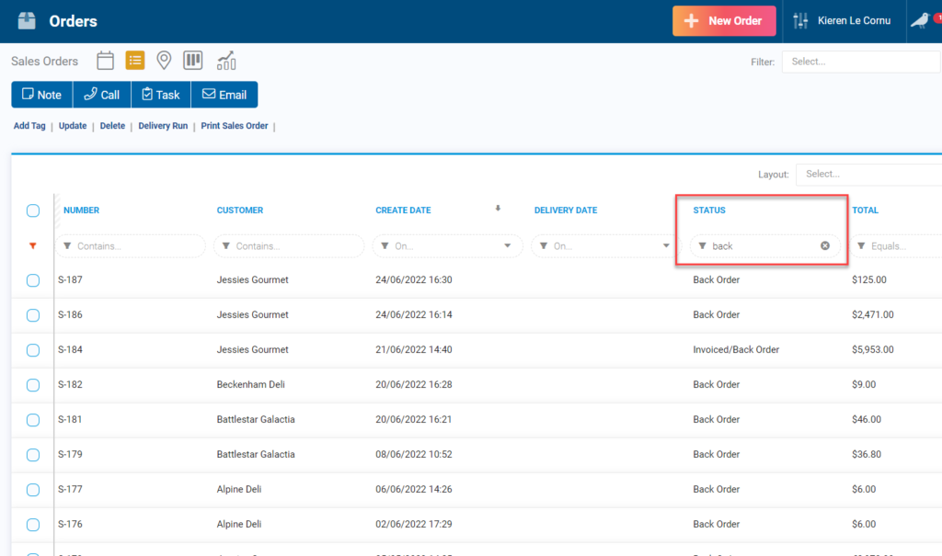Open the Filter select dropdown

click(x=861, y=62)
